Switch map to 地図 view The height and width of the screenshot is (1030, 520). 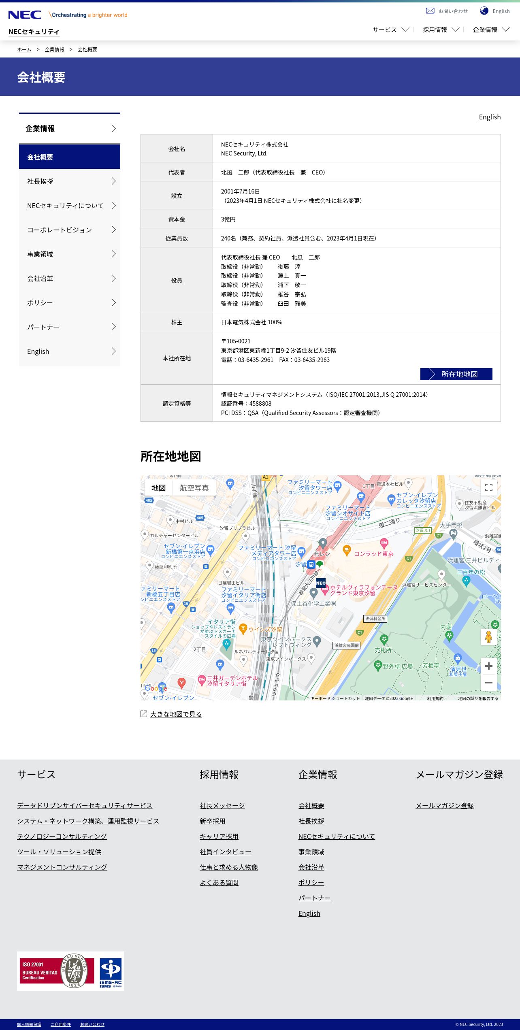159,488
